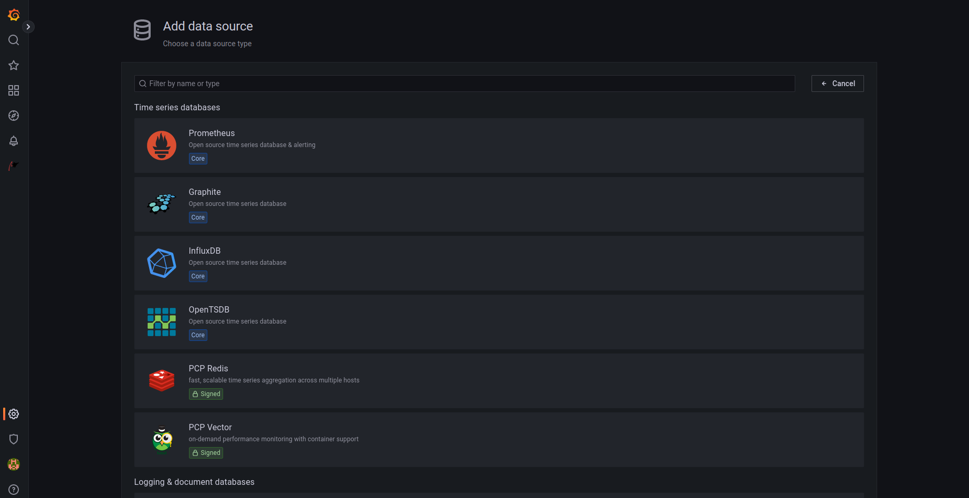The image size is (969, 498).
Task: Open the Configuration gear icon
Action: 14,414
